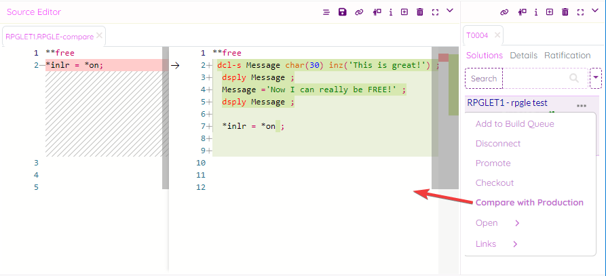The height and width of the screenshot is (276, 606).
Task: Click the trash icon in right panel toolbar
Action: pyautogui.click(x=565, y=12)
